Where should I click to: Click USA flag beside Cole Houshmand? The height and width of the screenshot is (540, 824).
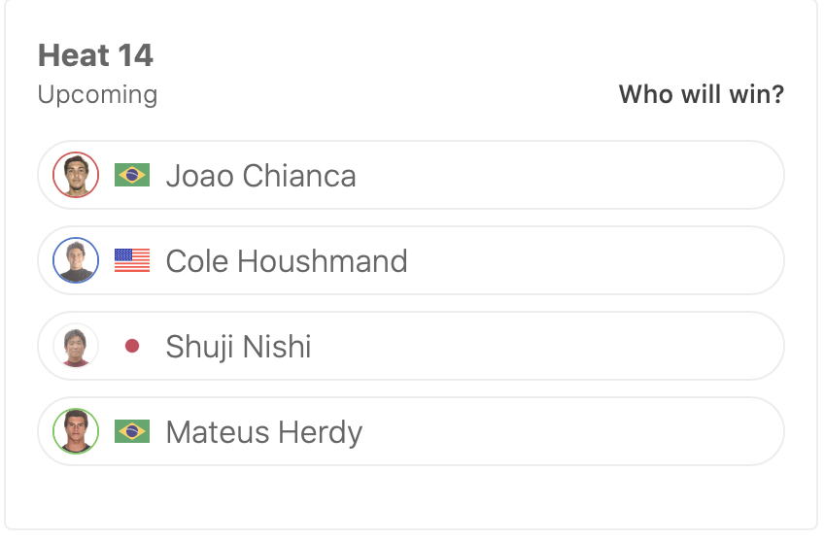click(x=132, y=260)
